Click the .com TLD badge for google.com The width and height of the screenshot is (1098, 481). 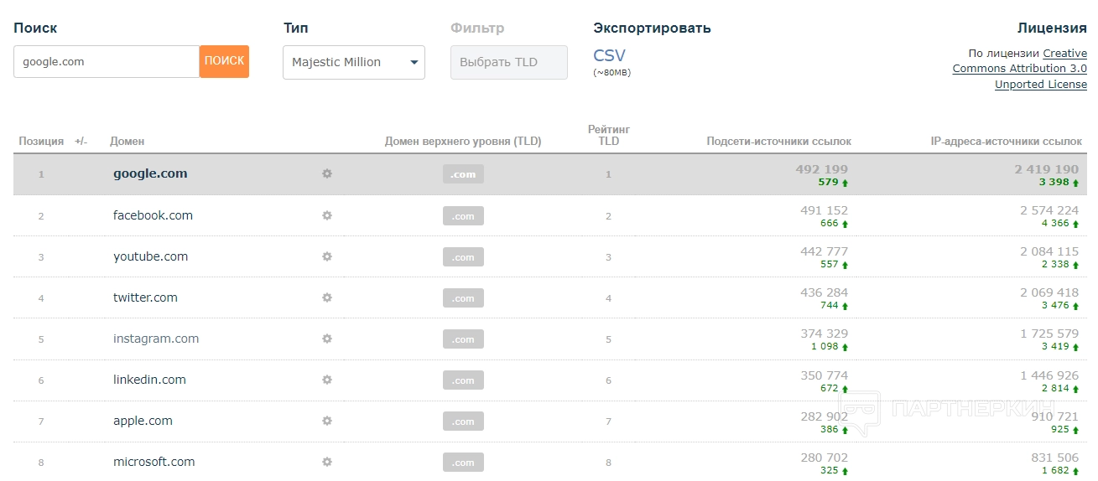click(463, 174)
